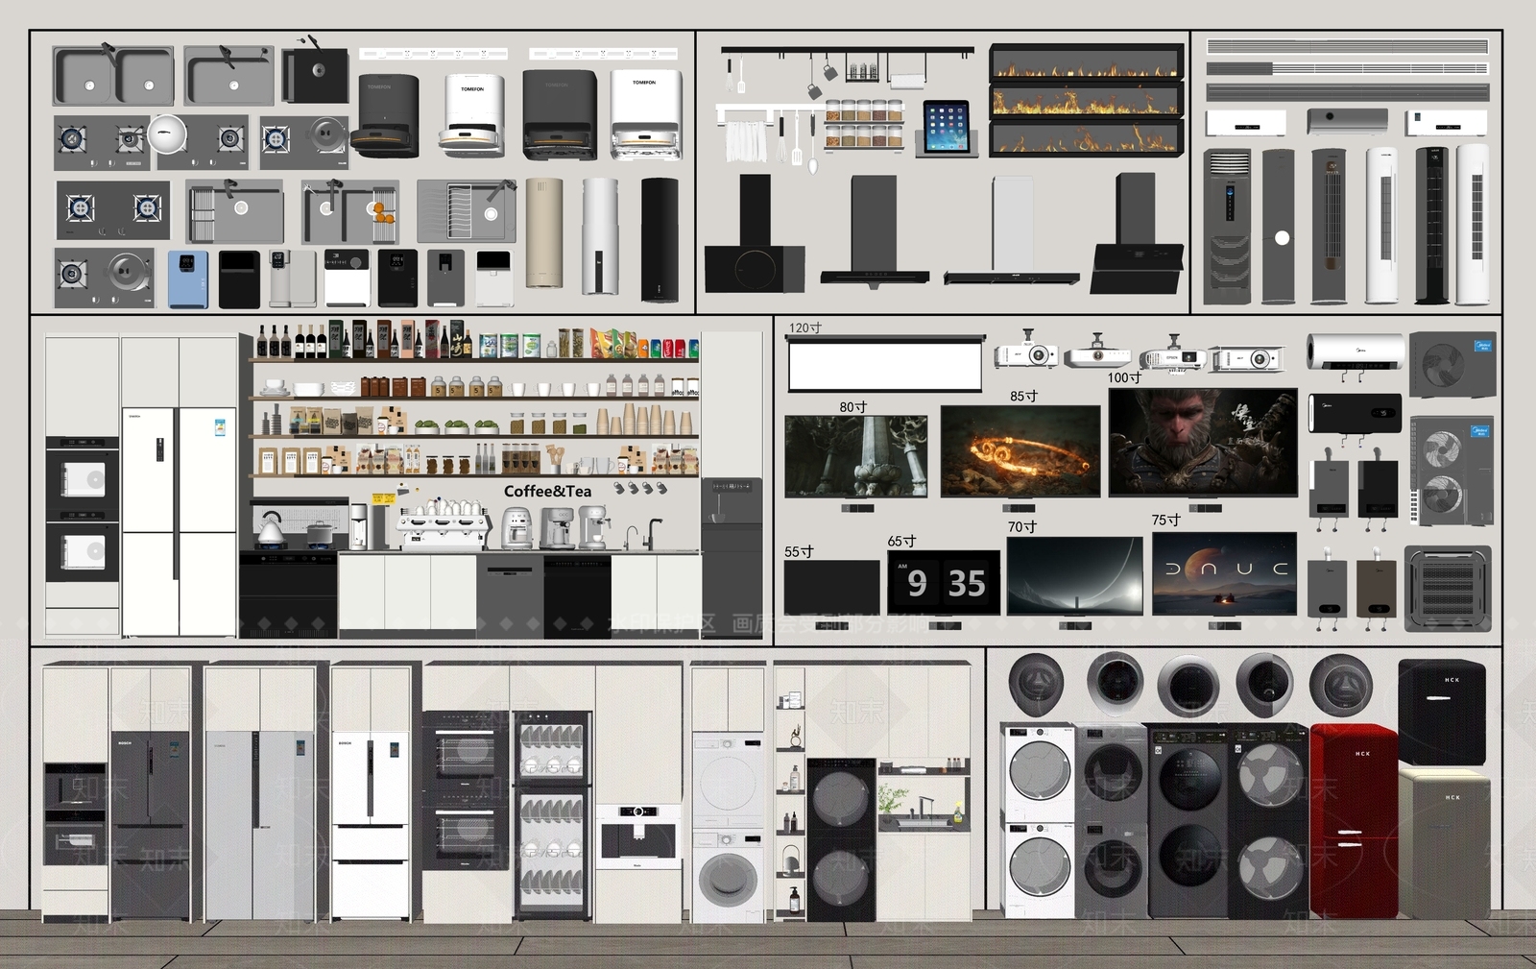
Task: Select the single-fan outdoor AC unit
Action: [x=1452, y=364]
